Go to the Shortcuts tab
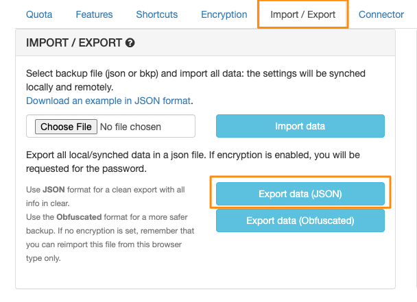The height and width of the screenshot is (302, 417). click(156, 14)
